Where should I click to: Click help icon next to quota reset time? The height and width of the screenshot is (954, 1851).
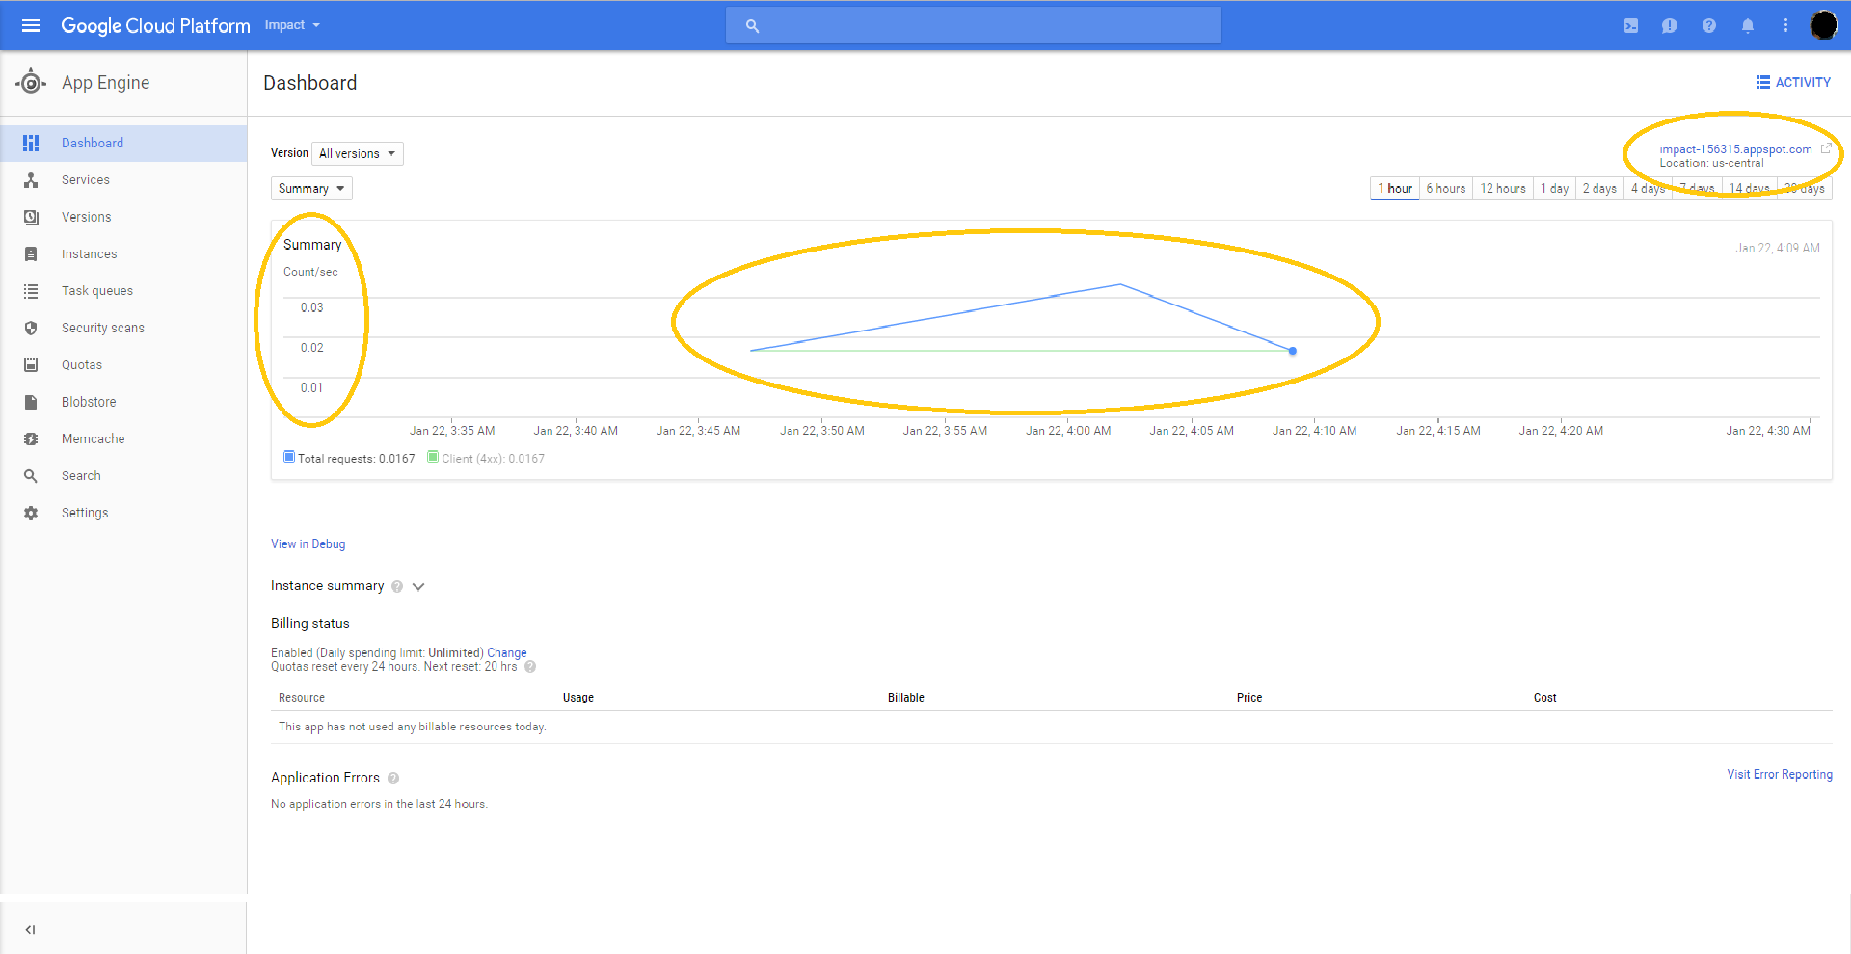(530, 667)
